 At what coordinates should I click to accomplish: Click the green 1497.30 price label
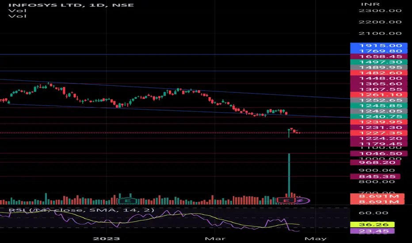[379, 62]
